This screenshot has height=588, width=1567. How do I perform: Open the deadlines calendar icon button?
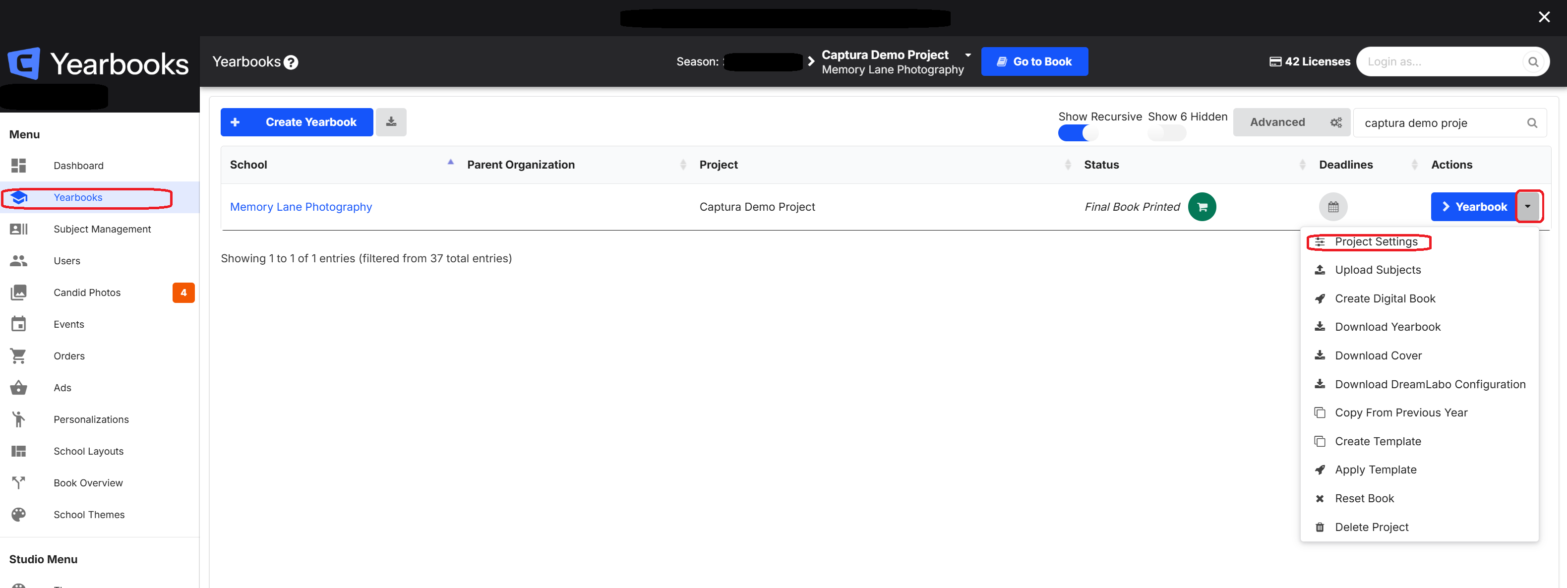[1333, 207]
